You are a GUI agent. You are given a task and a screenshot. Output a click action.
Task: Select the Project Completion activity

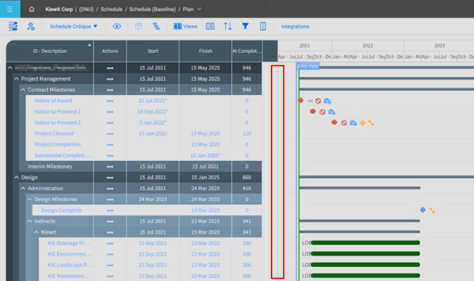(x=58, y=144)
